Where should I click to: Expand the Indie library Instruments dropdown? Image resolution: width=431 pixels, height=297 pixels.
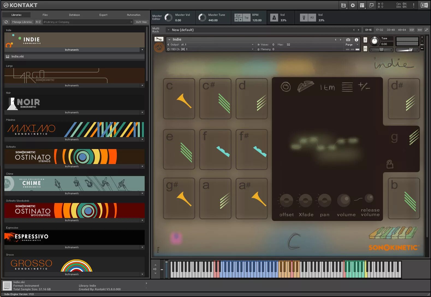click(x=142, y=50)
